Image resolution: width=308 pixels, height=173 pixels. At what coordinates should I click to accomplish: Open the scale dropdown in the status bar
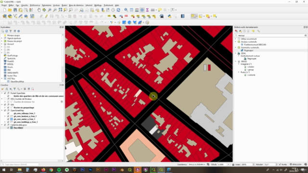(229, 164)
